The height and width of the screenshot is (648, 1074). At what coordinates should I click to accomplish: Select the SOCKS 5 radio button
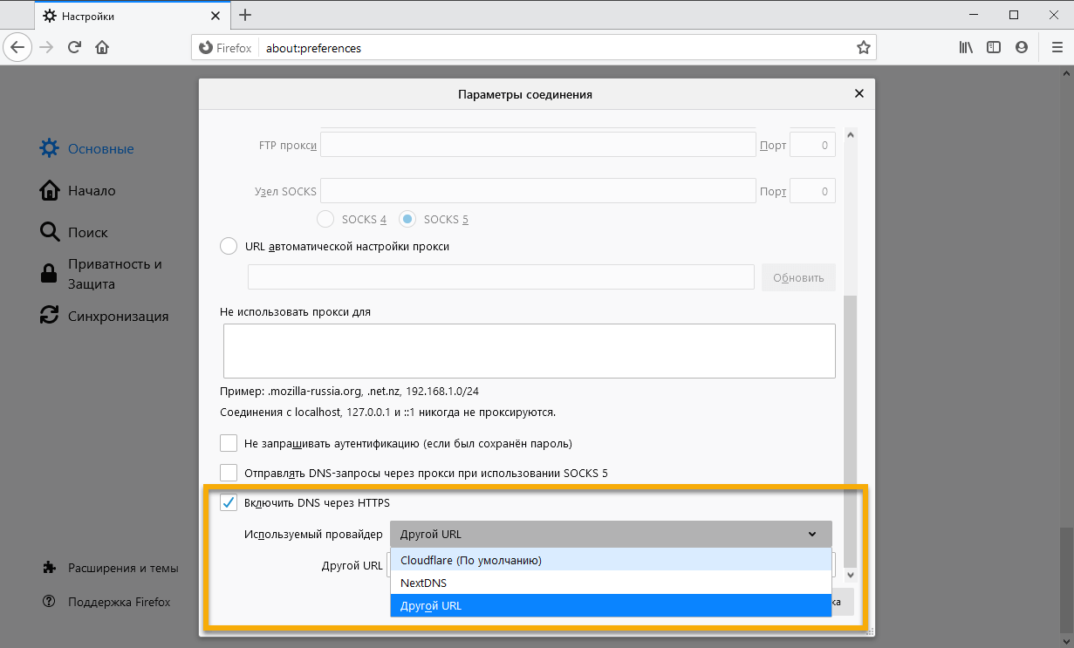[407, 220]
